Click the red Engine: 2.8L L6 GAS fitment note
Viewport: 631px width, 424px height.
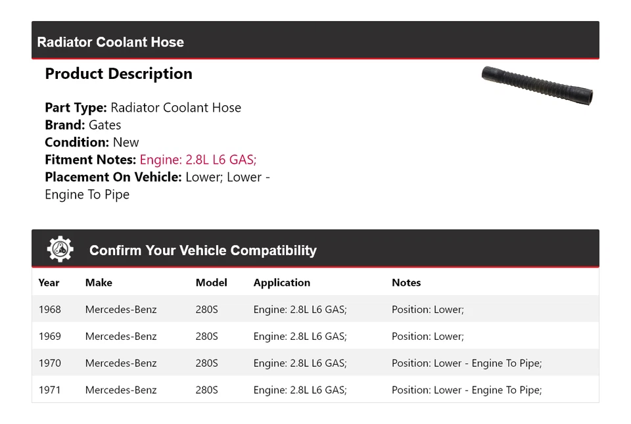click(x=198, y=160)
